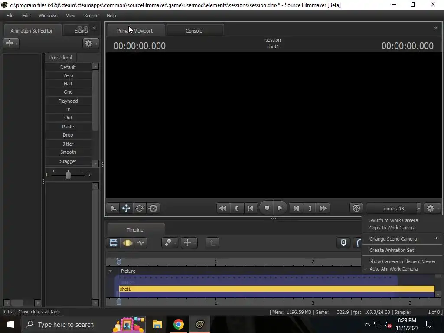Click the Half procedural preset
This screenshot has height=333, width=444.
68,84
